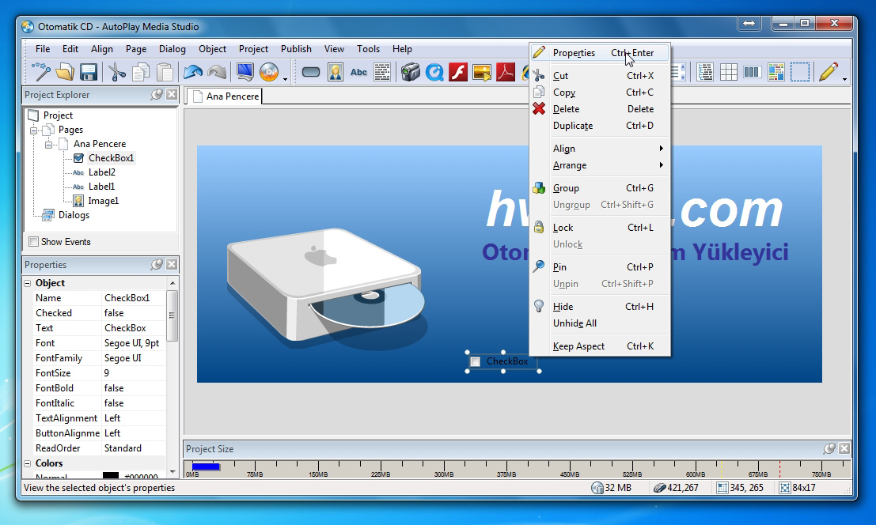Insert a Video object with camcorder icon
Image resolution: width=876 pixels, height=525 pixels.
(x=410, y=72)
